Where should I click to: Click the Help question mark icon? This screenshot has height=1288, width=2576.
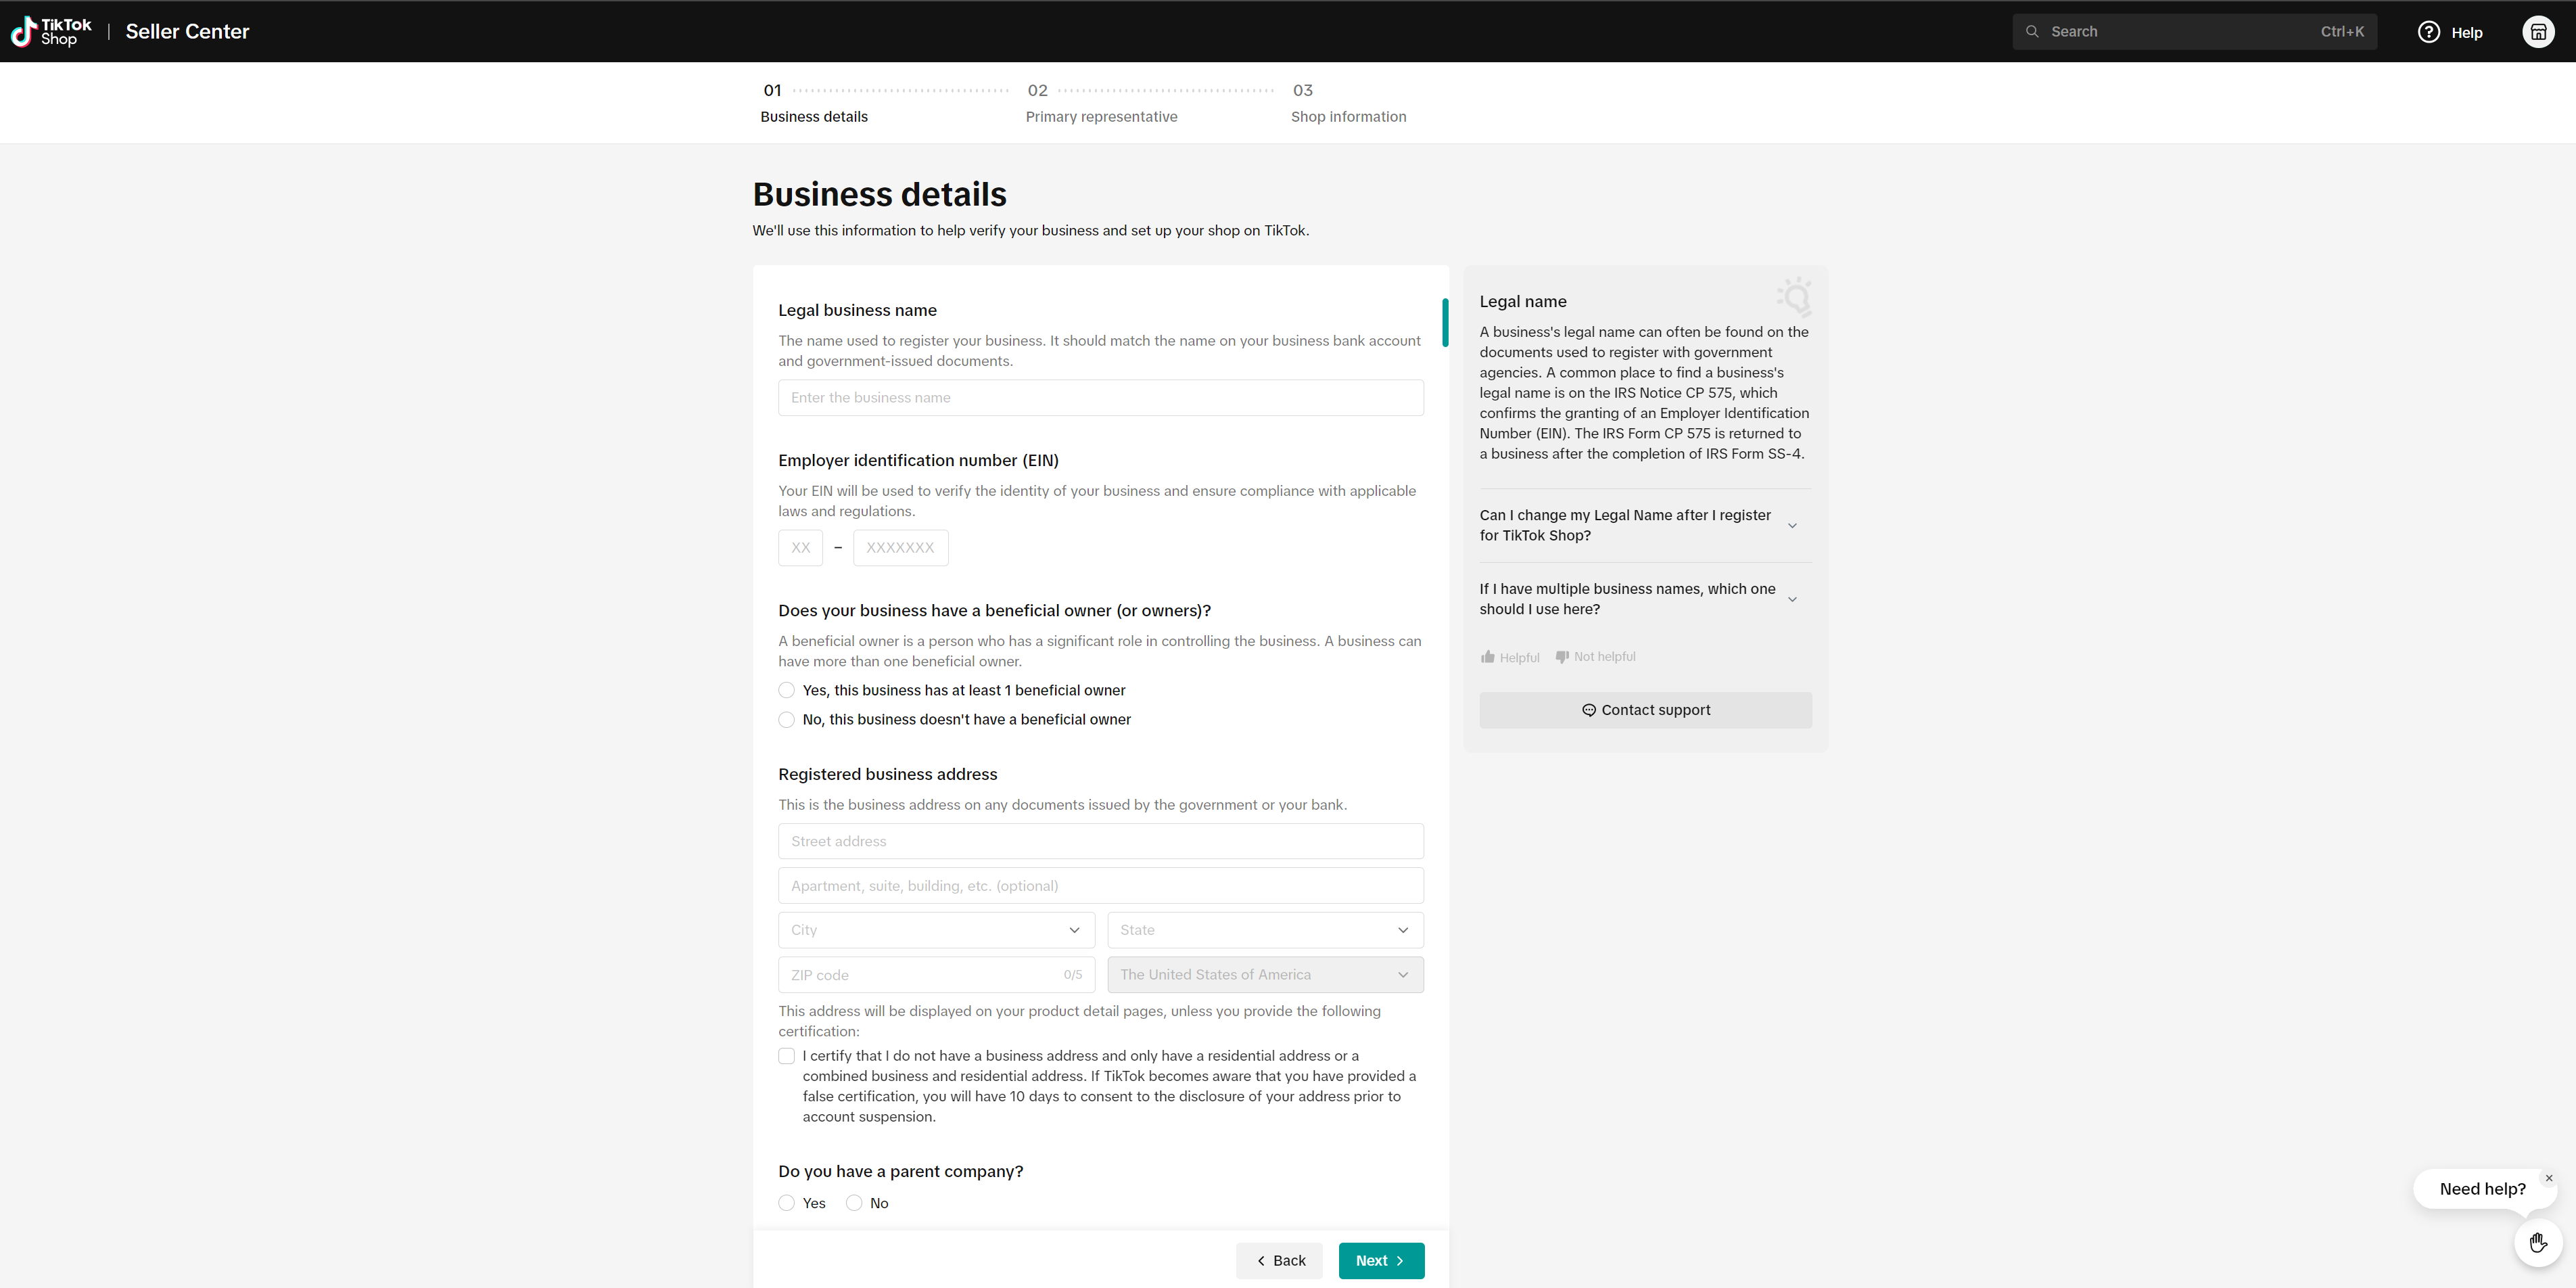click(2428, 32)
